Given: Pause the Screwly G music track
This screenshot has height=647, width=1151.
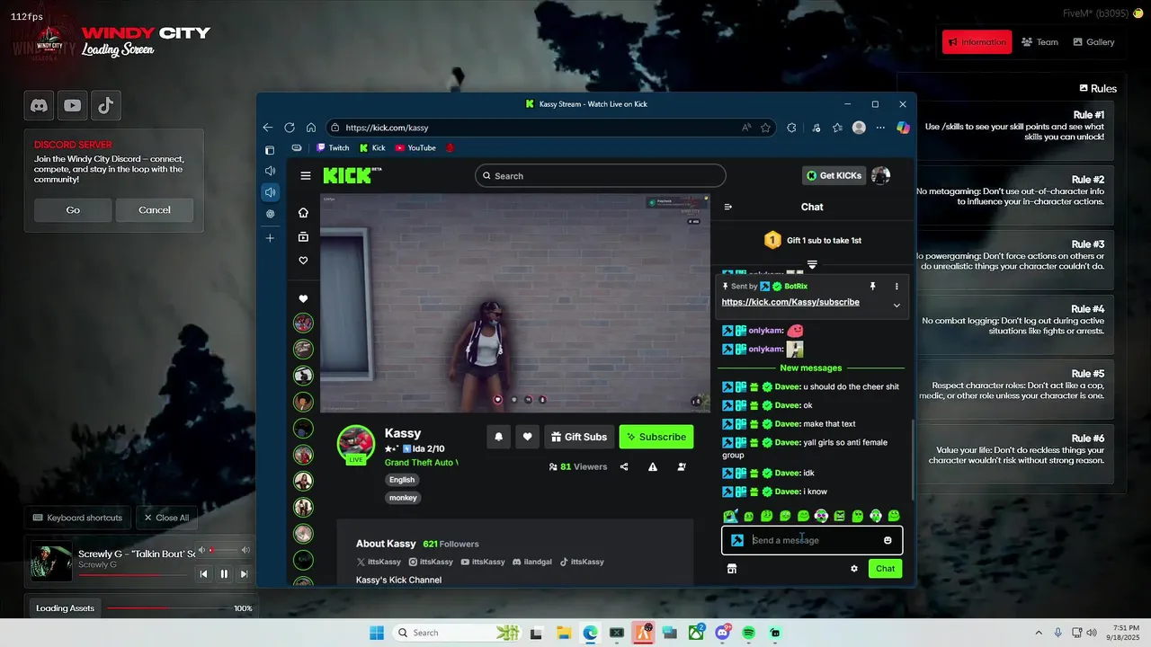Looking at the screenshot, I should click(224, 573).
